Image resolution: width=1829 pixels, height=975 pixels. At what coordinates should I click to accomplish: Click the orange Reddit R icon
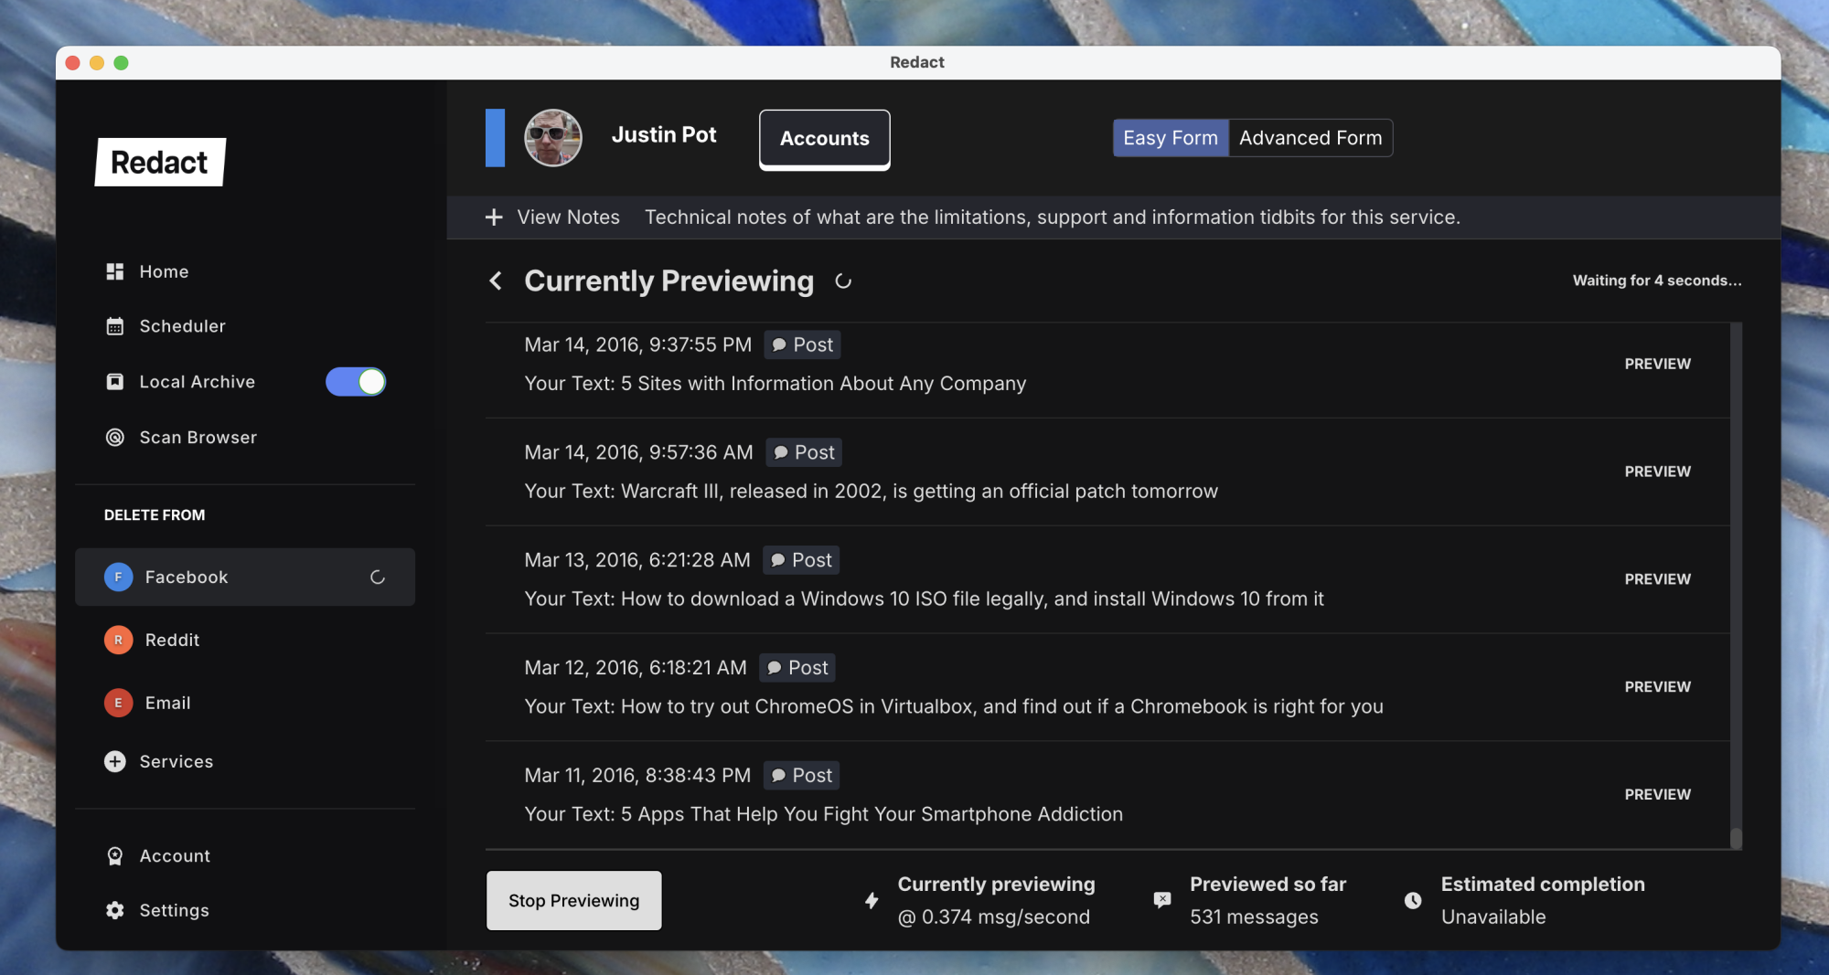click(x=118, y=640)
